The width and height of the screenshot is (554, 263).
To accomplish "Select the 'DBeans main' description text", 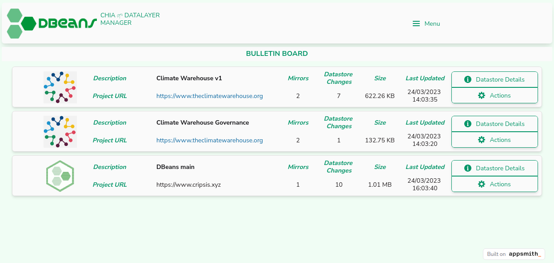I will (175, 167).
